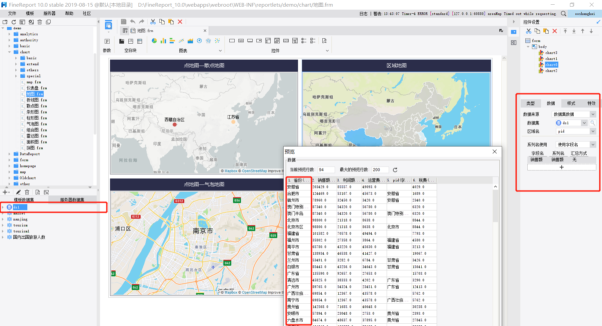Image resolution: width=602 pixels, height=326 pixels.
Task: Click the 最大的预览行数 input field
Action: click(380, 170)
